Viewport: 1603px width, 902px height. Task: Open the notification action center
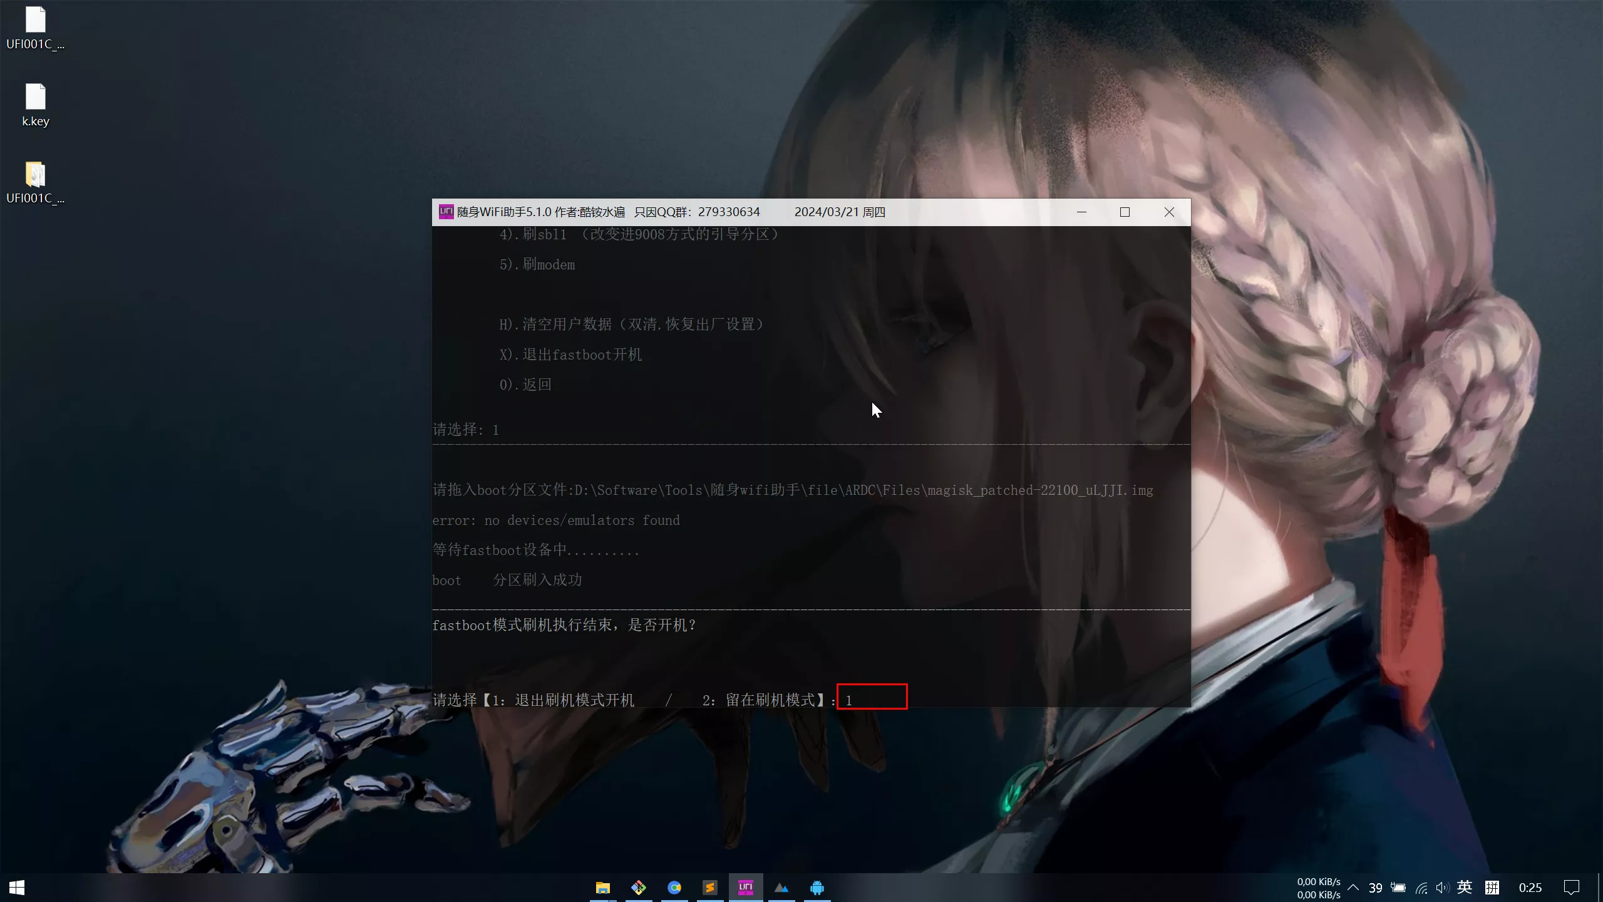pos(1572,888)
